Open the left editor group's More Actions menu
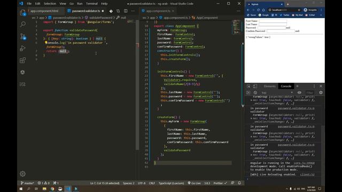The height and width of the screenshot is (192, 342). [x=133, y=11]
